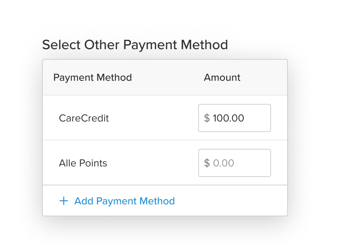Click the plus icon beside Add Payment Method
This screenshot has height=250, width=339.
63,201
